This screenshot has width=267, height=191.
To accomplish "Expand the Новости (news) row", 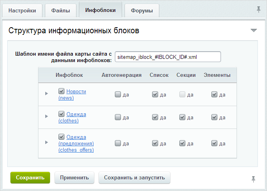I will pyautogui.click(x=46, y=93).
